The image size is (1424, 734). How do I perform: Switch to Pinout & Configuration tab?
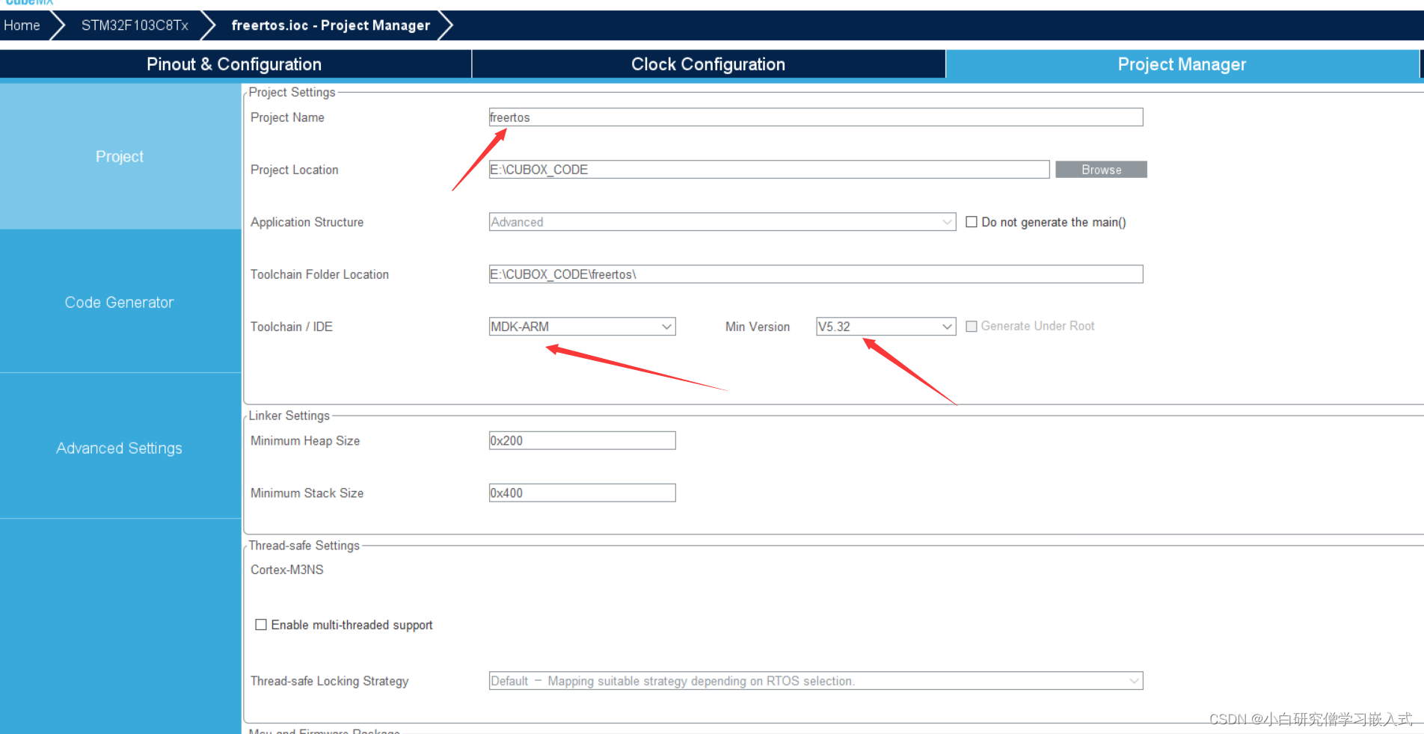click(x=234, y=64)
